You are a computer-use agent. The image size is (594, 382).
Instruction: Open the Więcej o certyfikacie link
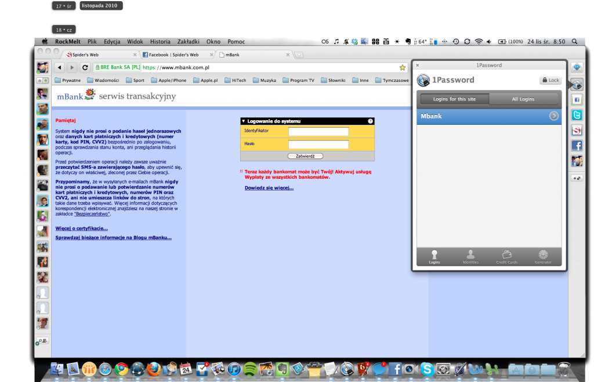81,229
